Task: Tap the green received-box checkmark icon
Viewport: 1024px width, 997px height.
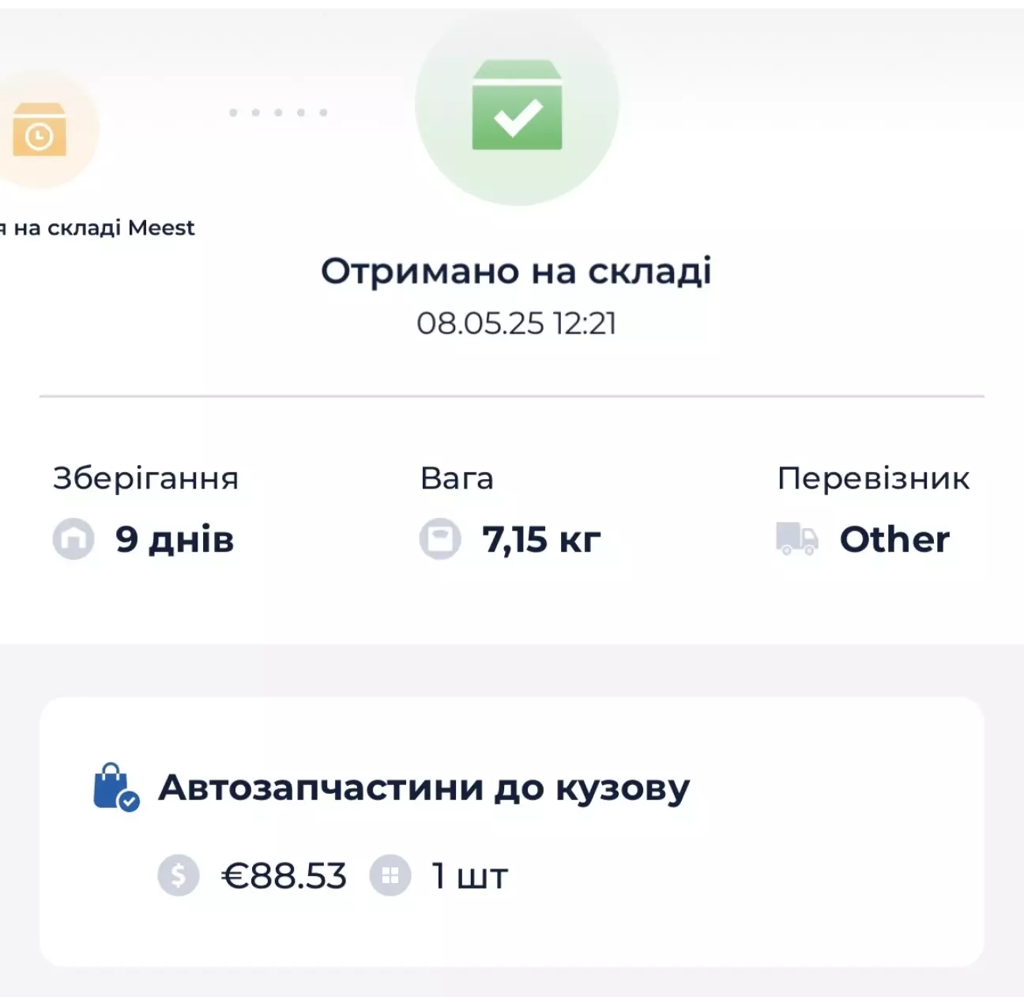Action: coord(517,105)
